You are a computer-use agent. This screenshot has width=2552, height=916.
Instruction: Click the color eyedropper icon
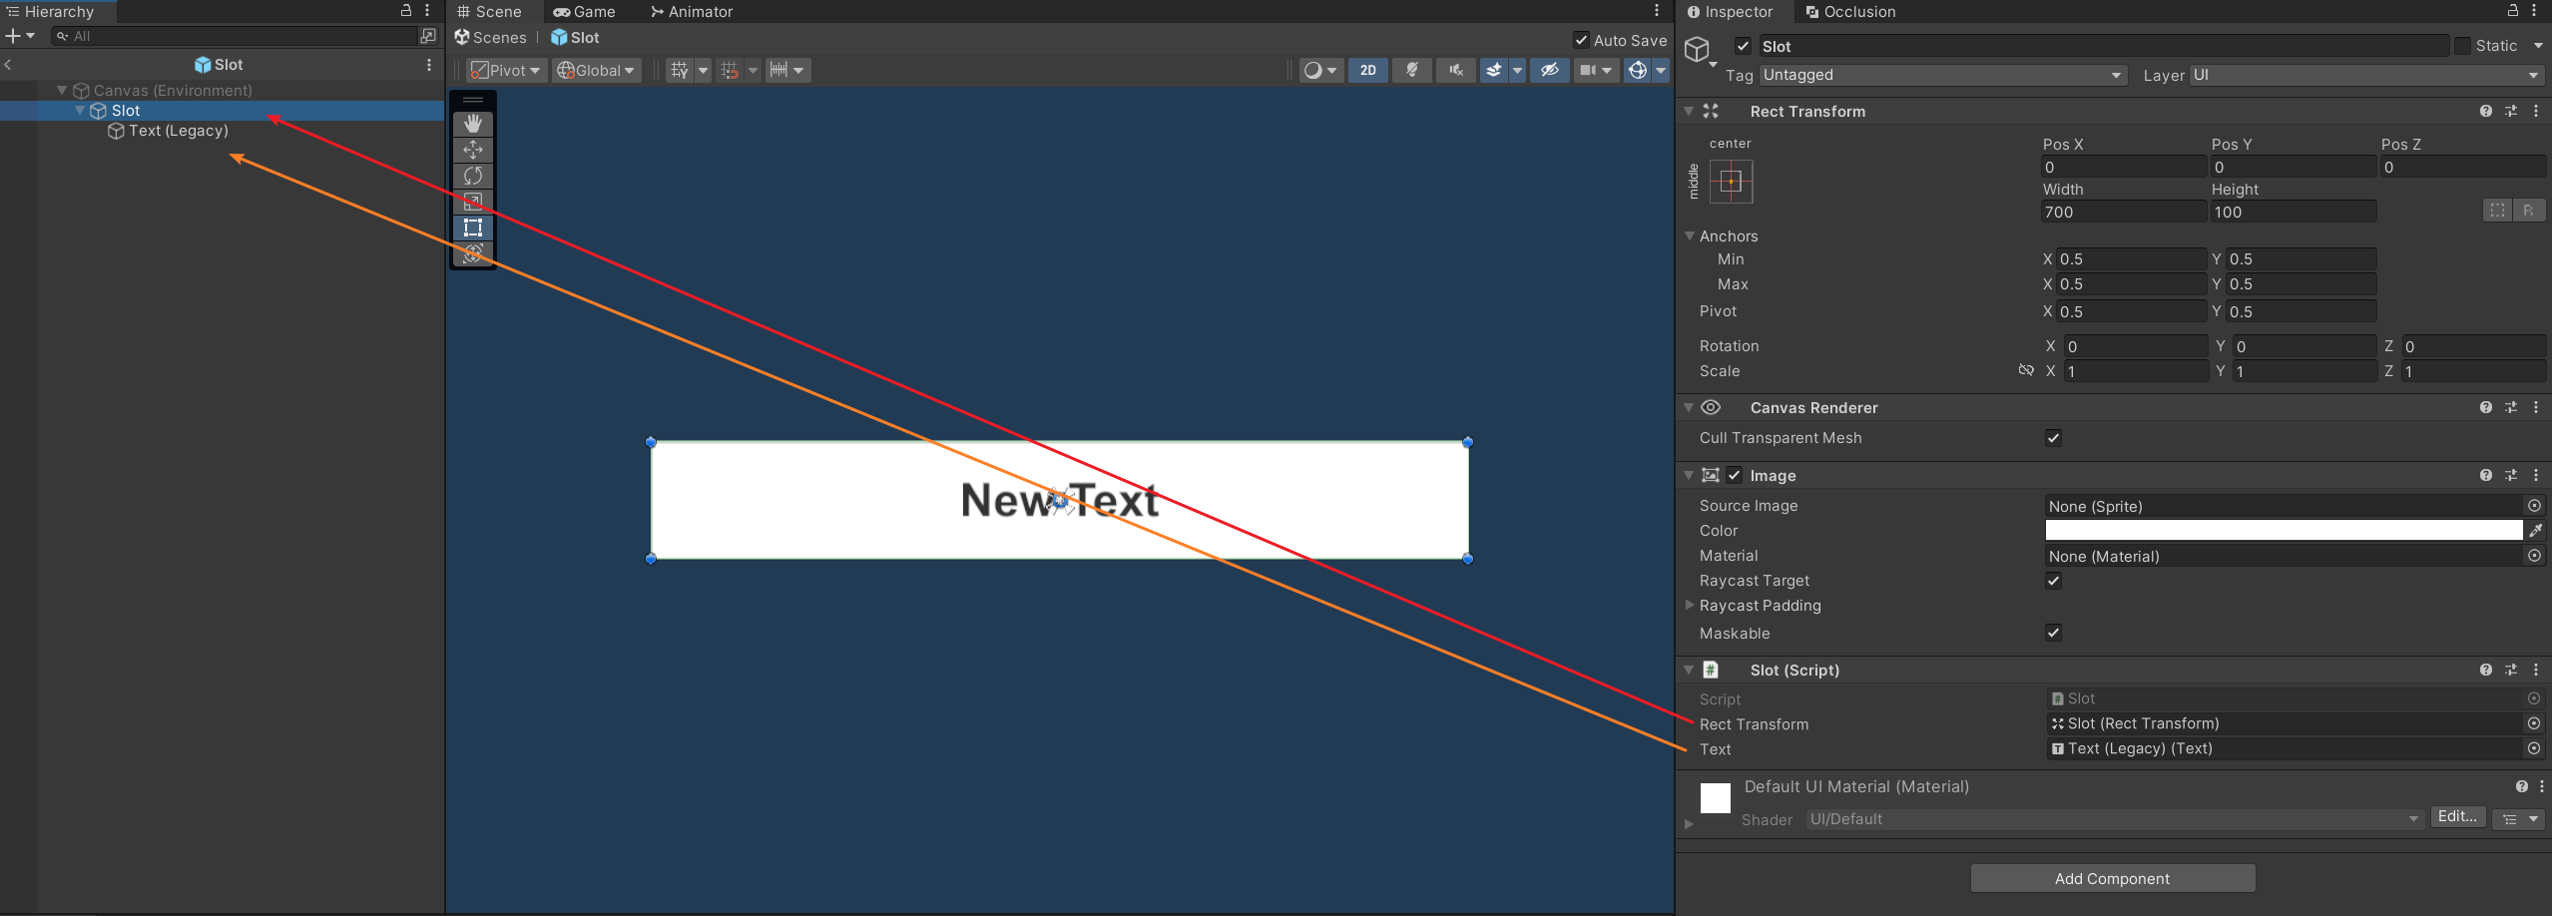click(2535, 531)
